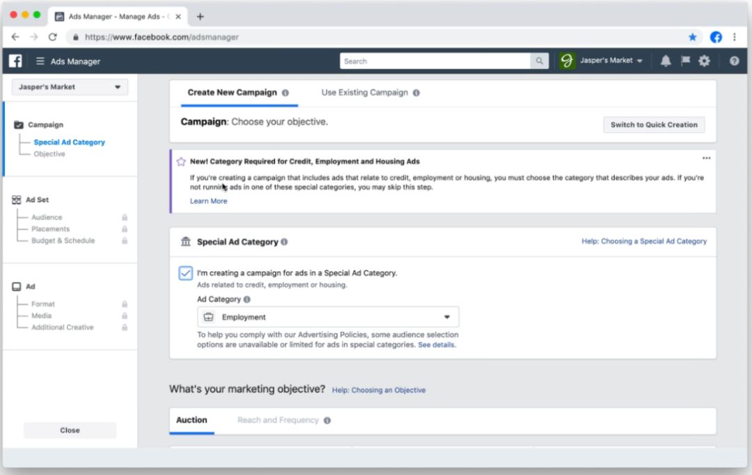The image size is (752, 475).
Task: Open the Ads Manager hamburger menu
Action: (x=40, y=61)
